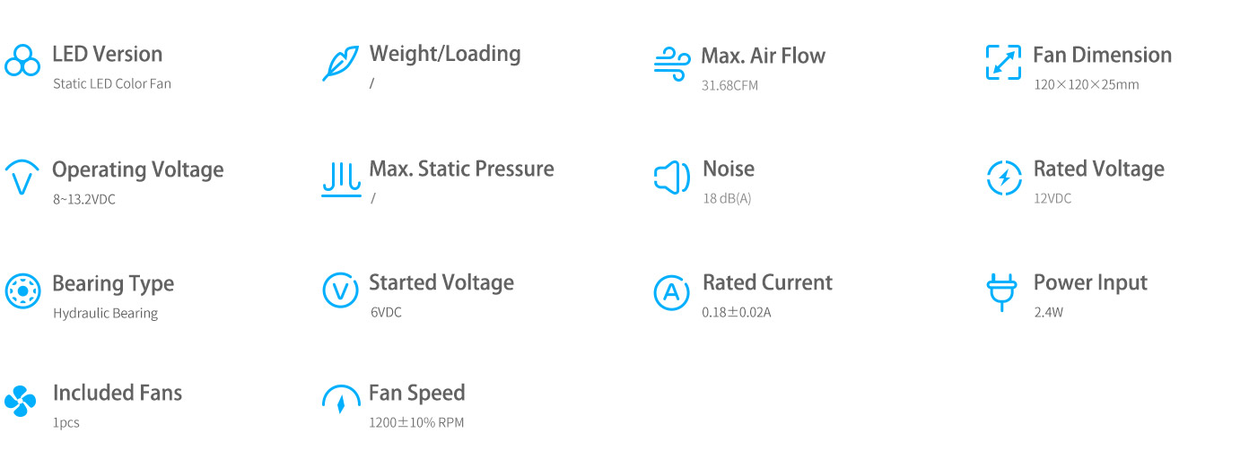Click the lightning bolt Rated Voltage icon
The width and height of the screenshot is (1249, 459).
click(1003, 178)
